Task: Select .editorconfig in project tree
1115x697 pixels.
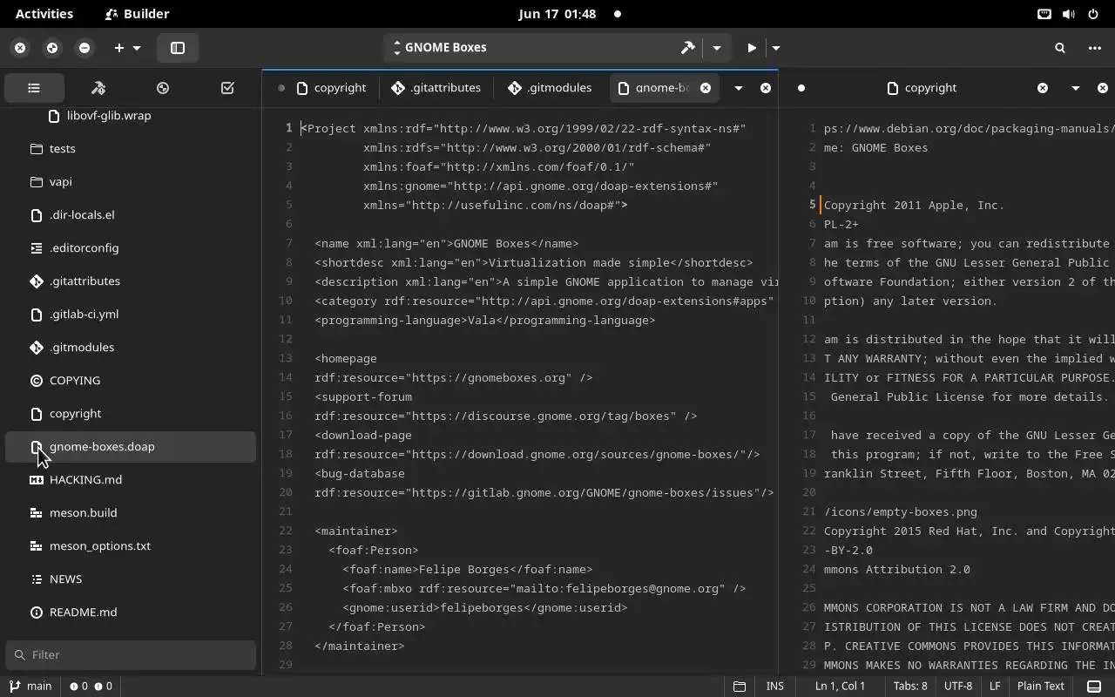Action: click(131, 248)
